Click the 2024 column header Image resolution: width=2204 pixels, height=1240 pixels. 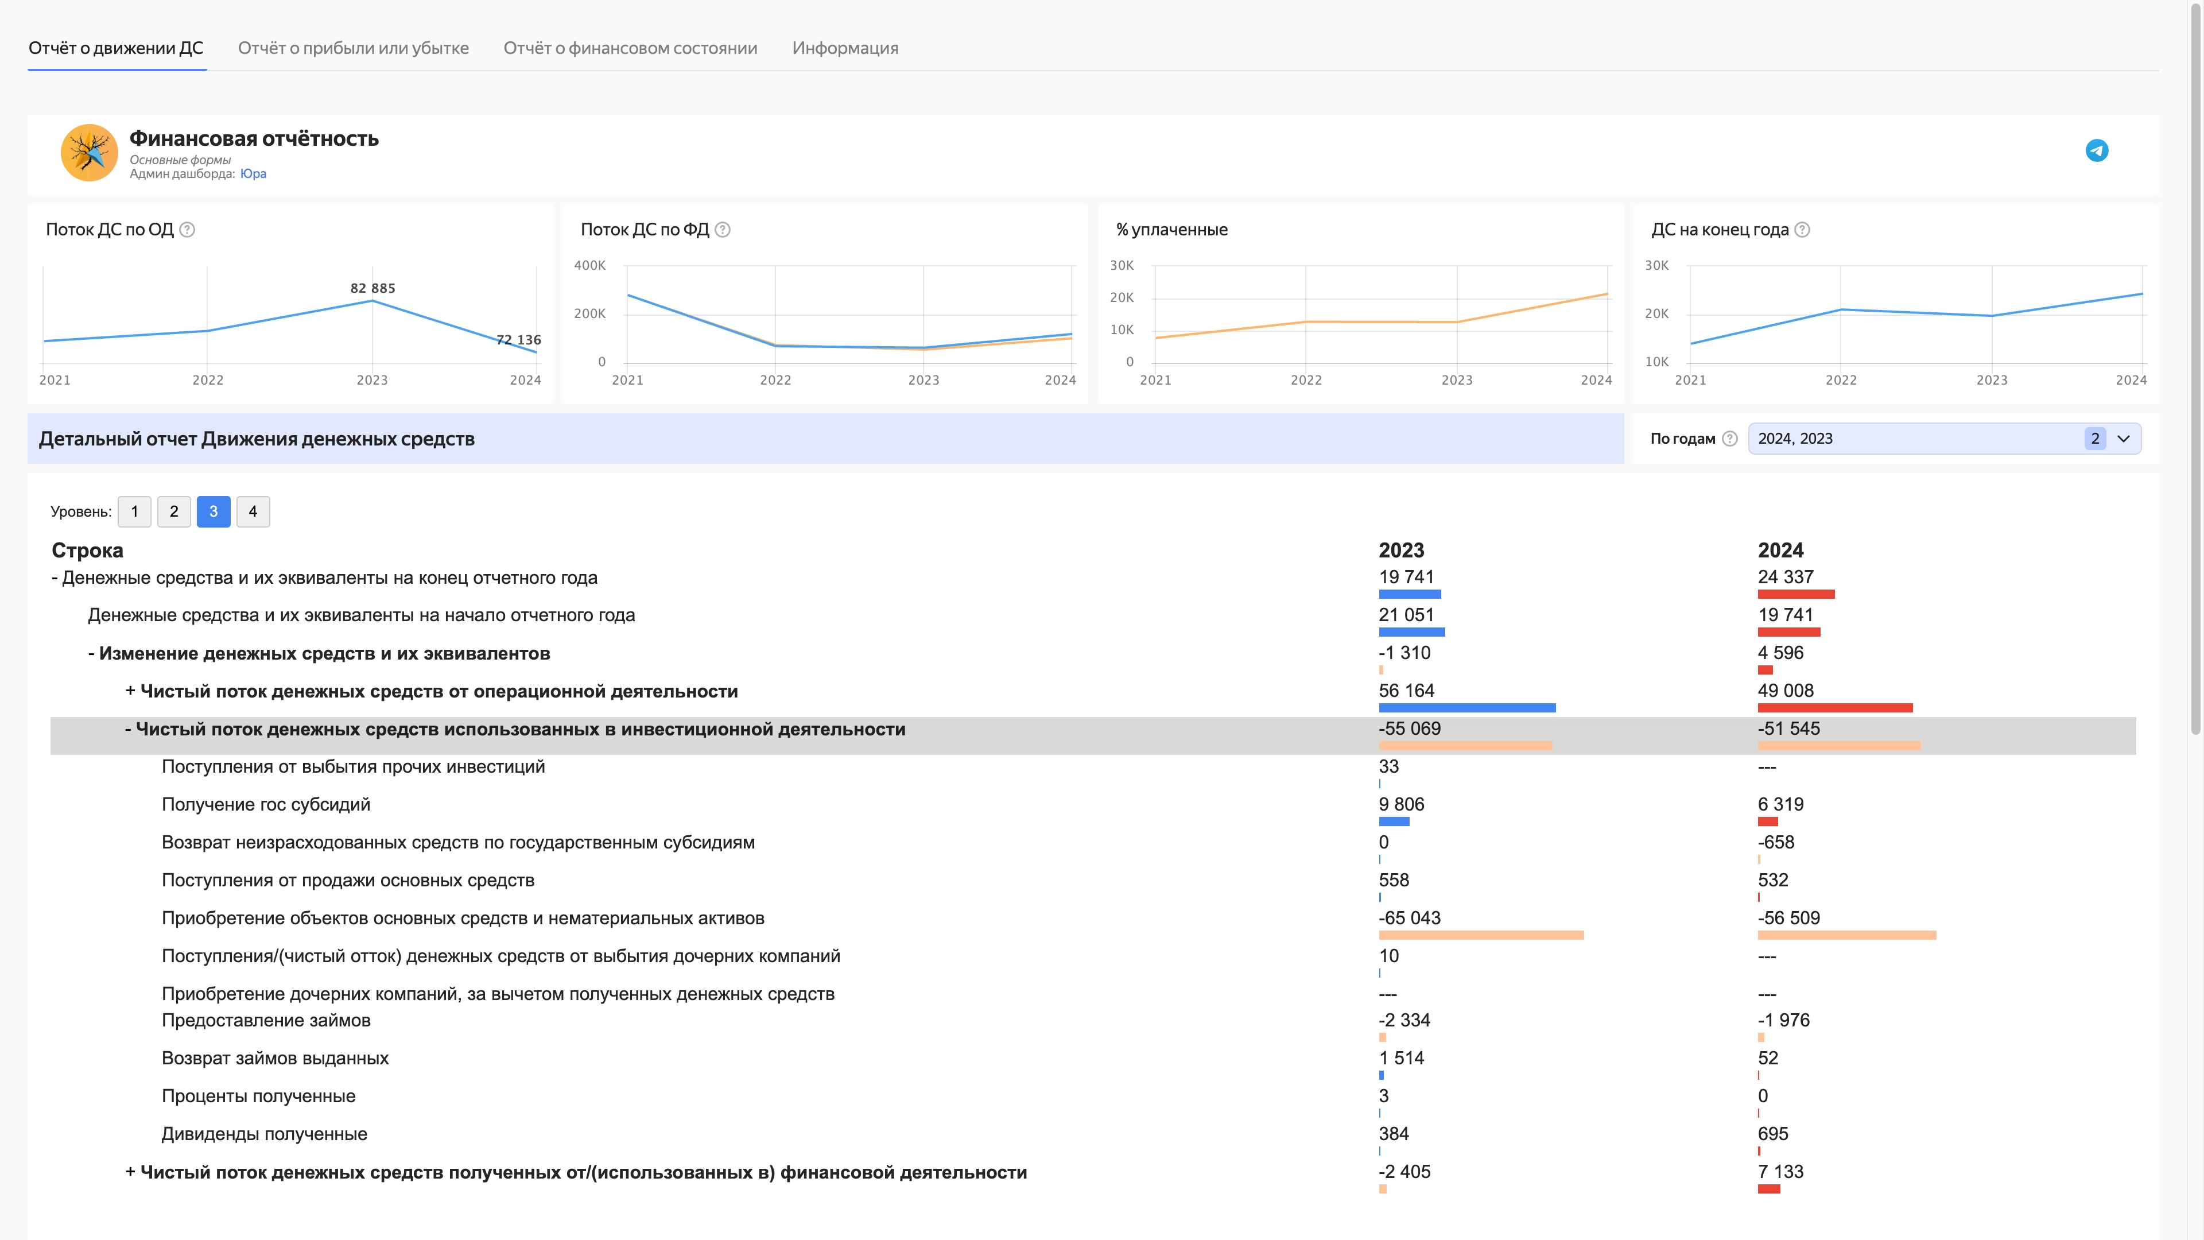[x=1780, y=551]
